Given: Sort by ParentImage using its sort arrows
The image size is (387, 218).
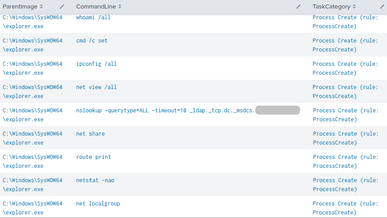Looking at the screenshot, I should coord(41,7).
